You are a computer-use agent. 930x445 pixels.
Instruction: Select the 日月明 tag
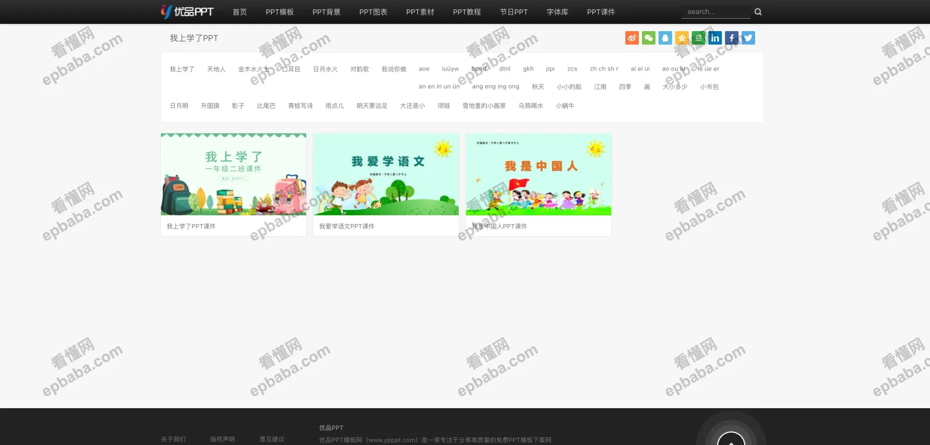179,106
